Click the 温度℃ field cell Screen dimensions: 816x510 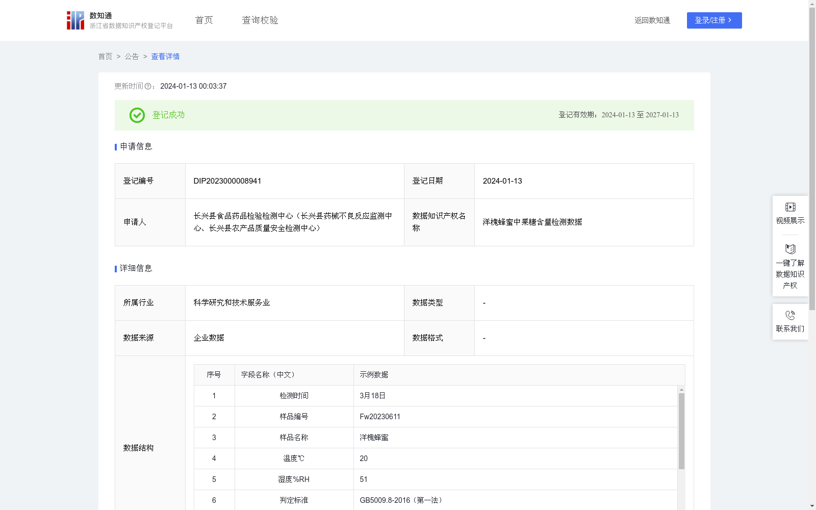[294, 458]
